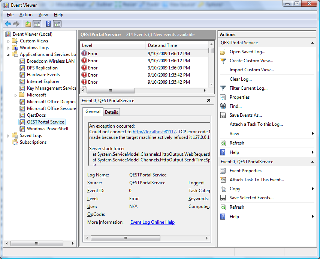The image size is (320, 259).
Task: Click the Back arrow toolbar icon
Action: 7,24
